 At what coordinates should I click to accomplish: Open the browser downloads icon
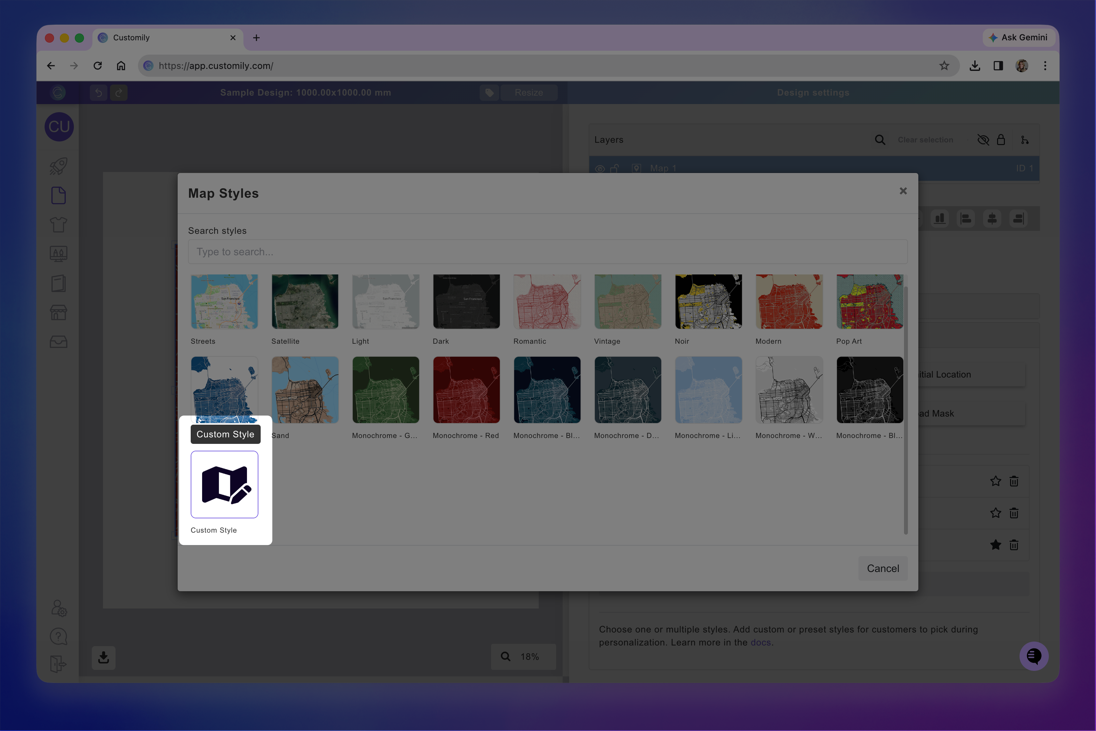coord(975,66)
